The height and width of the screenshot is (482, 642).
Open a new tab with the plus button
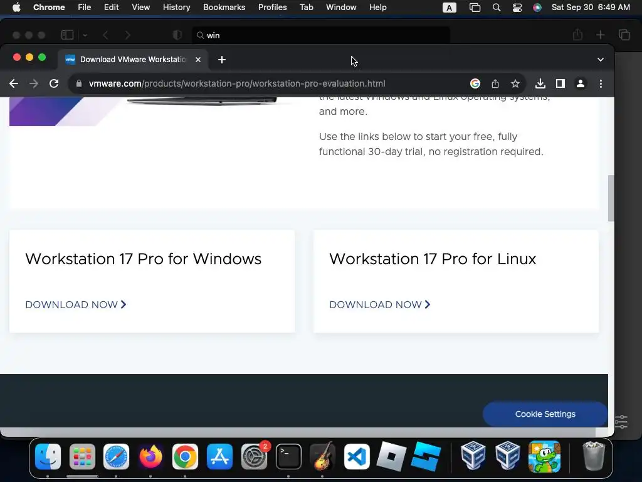222,60
